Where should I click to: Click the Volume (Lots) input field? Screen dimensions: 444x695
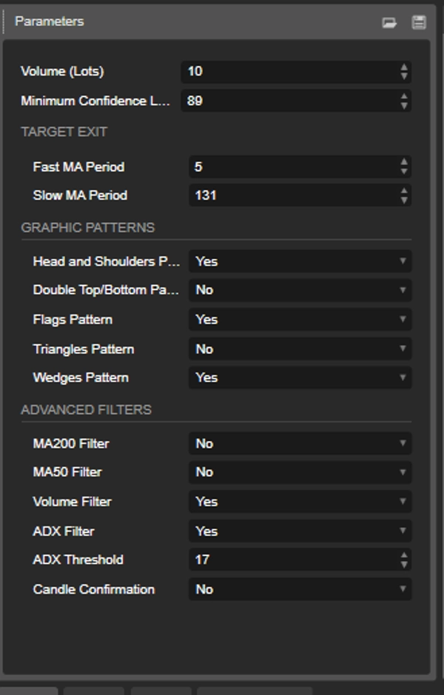(x=289, y=72)
